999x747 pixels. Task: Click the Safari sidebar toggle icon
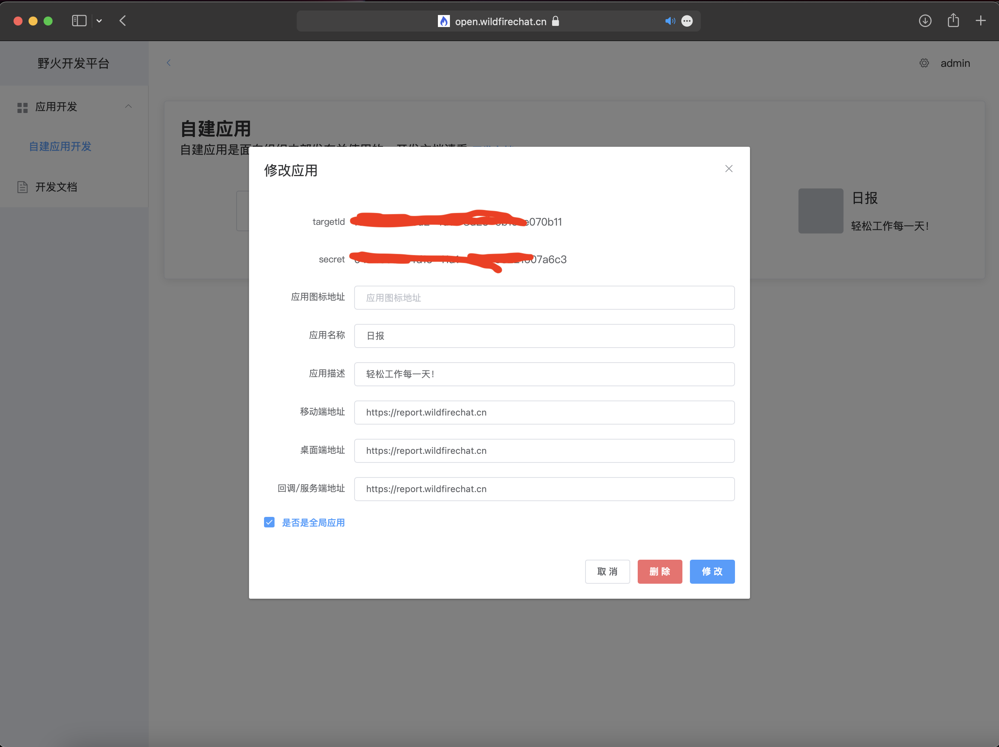click(x=79, y=21)
